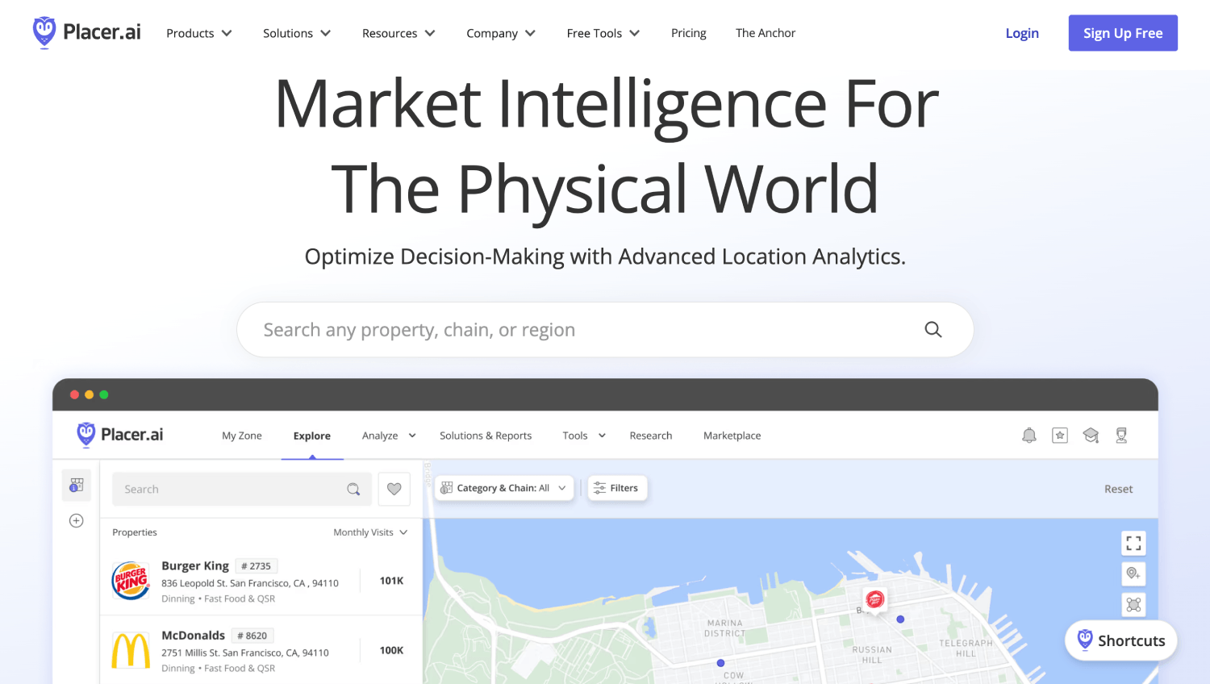The width and height of the screenshot is (1210, 684).
Task: Open Solutions & Reports tab
Action: tap(486, 436)
